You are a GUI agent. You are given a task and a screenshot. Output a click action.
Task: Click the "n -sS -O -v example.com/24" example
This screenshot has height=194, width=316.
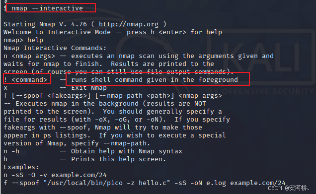click(55, 175)
